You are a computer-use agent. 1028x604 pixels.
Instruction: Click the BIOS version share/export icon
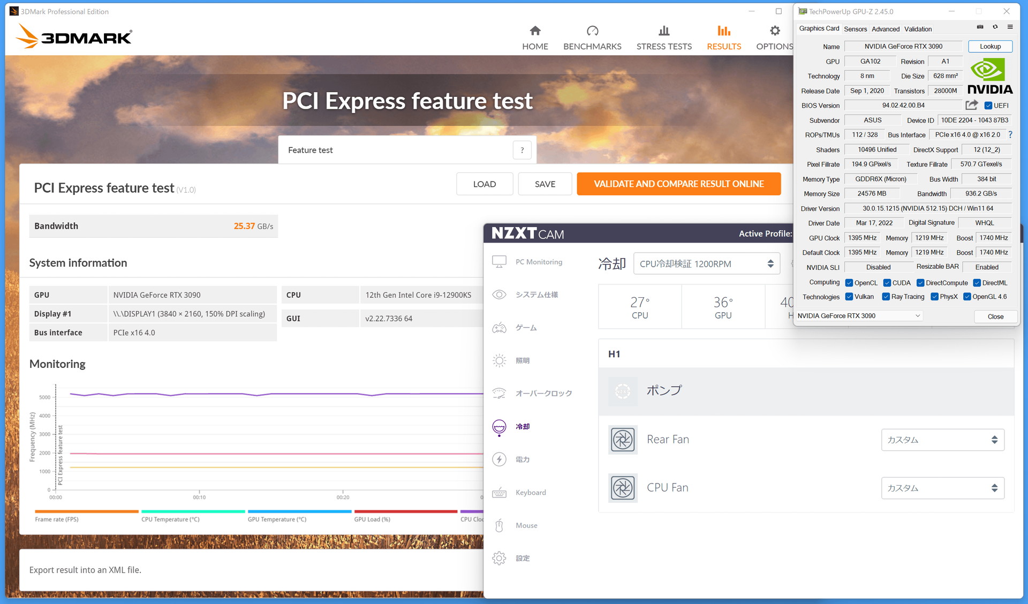972,105
